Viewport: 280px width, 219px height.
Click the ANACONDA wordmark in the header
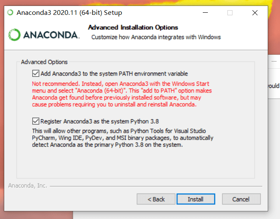[51, 35]
